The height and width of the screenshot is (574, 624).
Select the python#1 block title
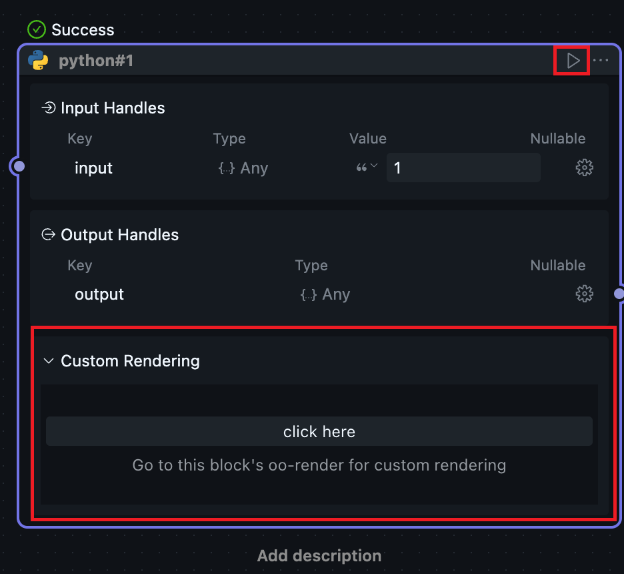point(96,61)
